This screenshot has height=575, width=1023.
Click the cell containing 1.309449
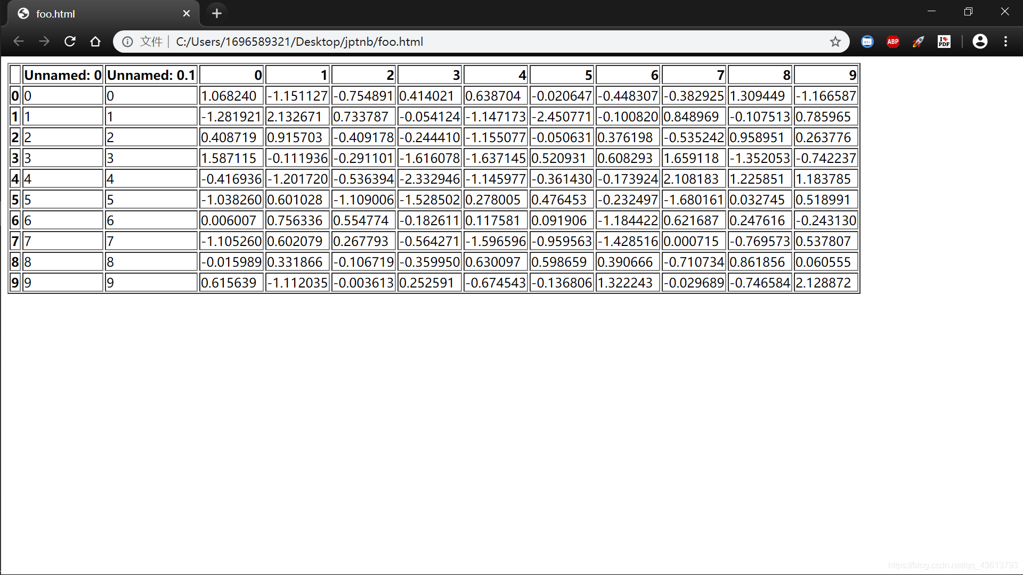pyautogui.click(x=760, y=96)
